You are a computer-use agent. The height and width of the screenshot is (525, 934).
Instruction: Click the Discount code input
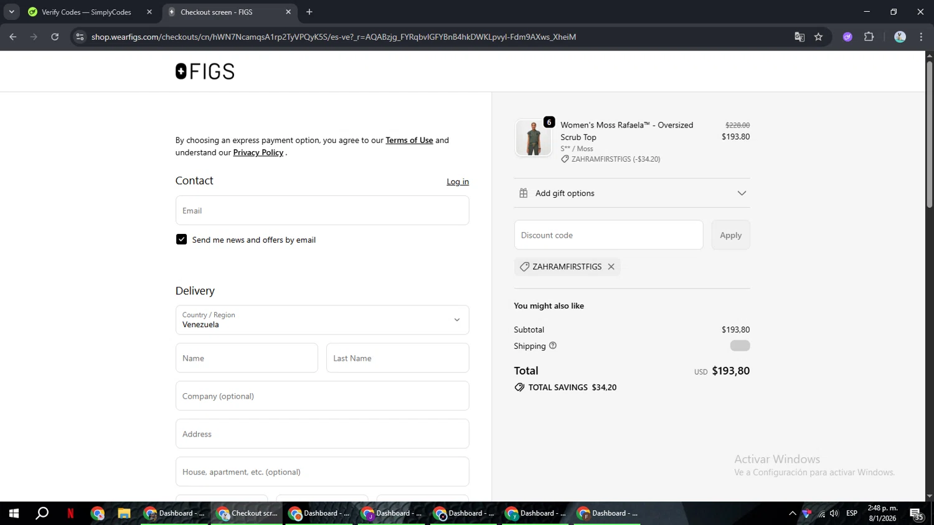(608, 235)
